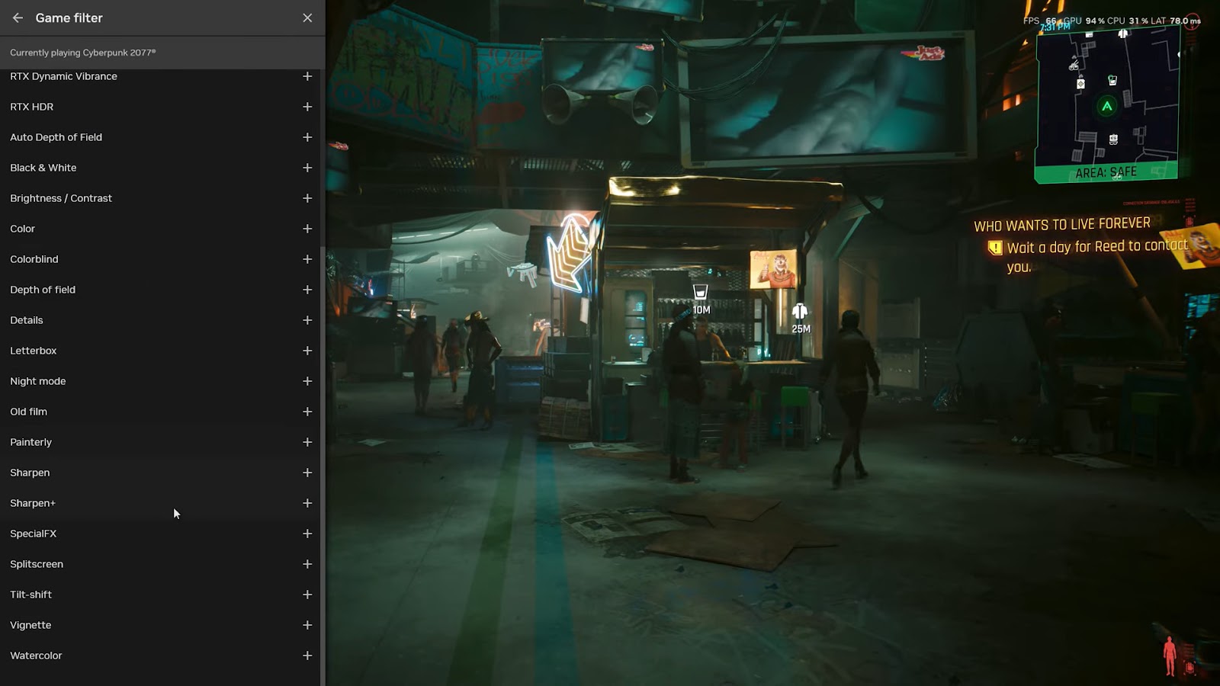Select the Black & White label
1220x686 pixels.
pyautogui.click(x=43, y=168)
